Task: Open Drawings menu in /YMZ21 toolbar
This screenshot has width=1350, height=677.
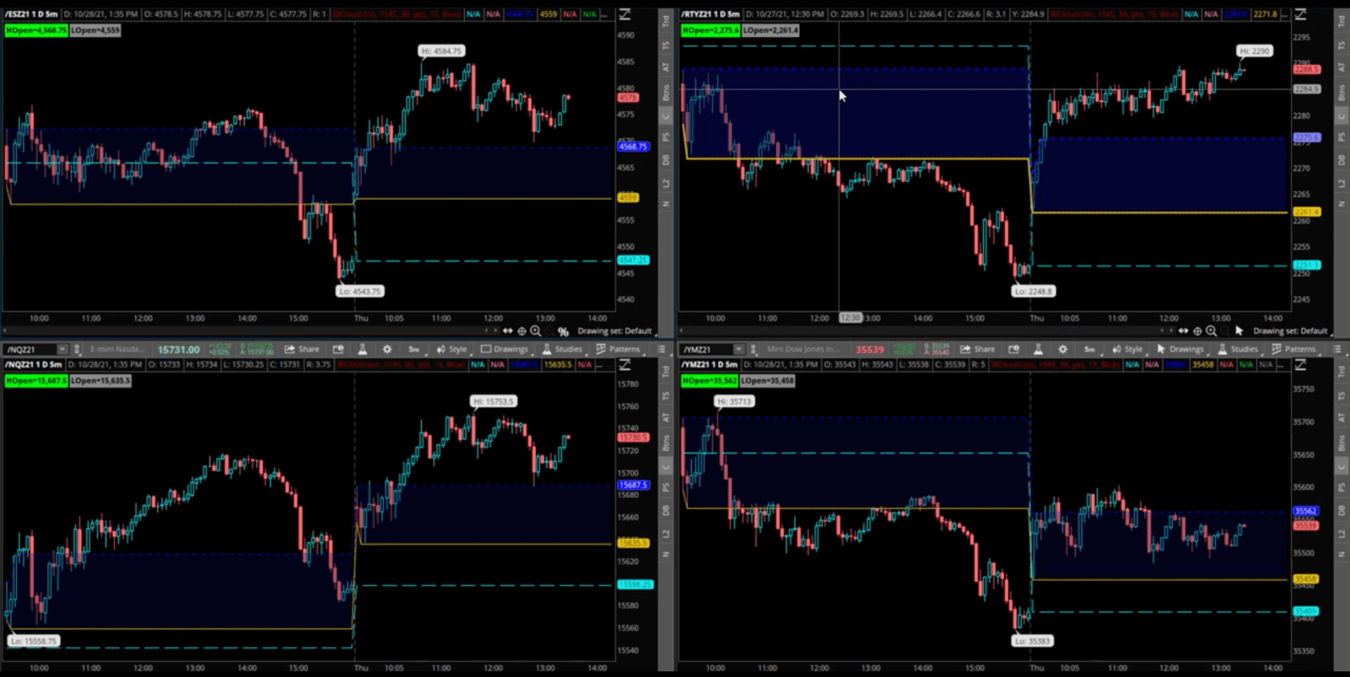Action: 1180,349
